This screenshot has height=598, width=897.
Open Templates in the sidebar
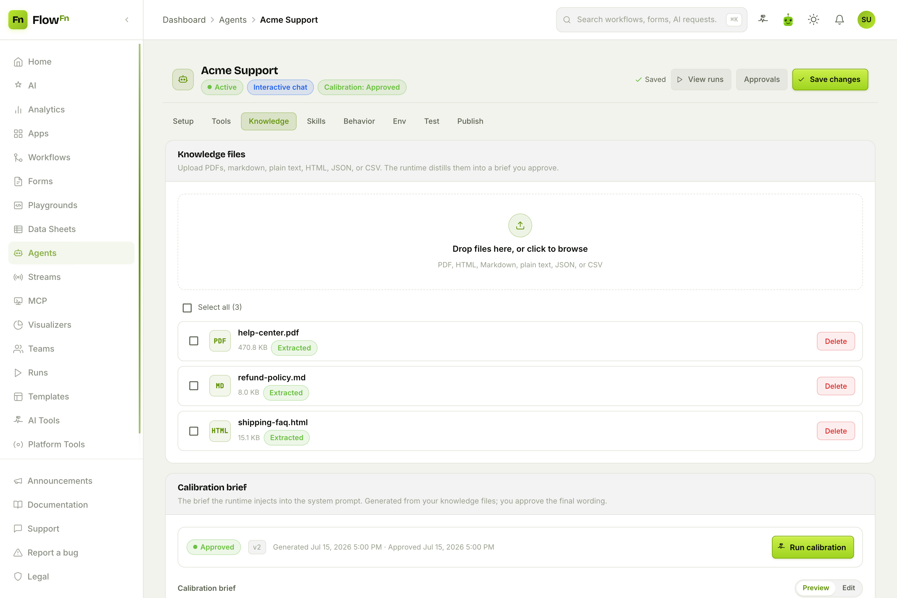point(71,396)
